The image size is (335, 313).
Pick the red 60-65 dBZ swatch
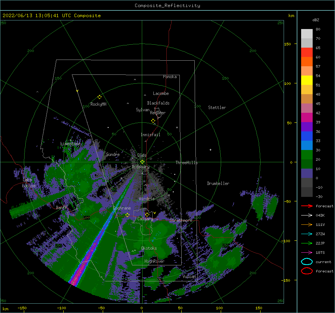coord(307,52)
